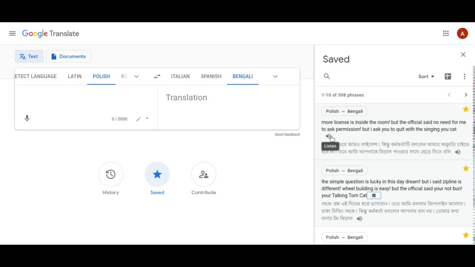475x267 pixels.
Task: Expand the source language list
Action: coord(136,76)
